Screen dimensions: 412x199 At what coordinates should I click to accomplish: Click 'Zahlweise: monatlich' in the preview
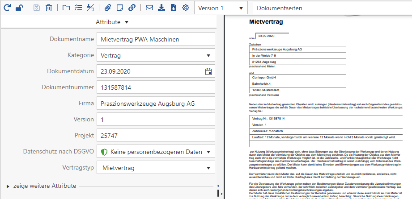click(x=267, y=131)
